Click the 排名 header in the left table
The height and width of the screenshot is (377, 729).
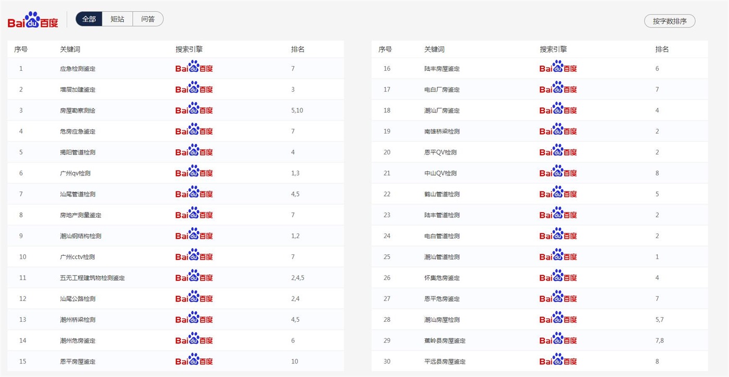298,49
